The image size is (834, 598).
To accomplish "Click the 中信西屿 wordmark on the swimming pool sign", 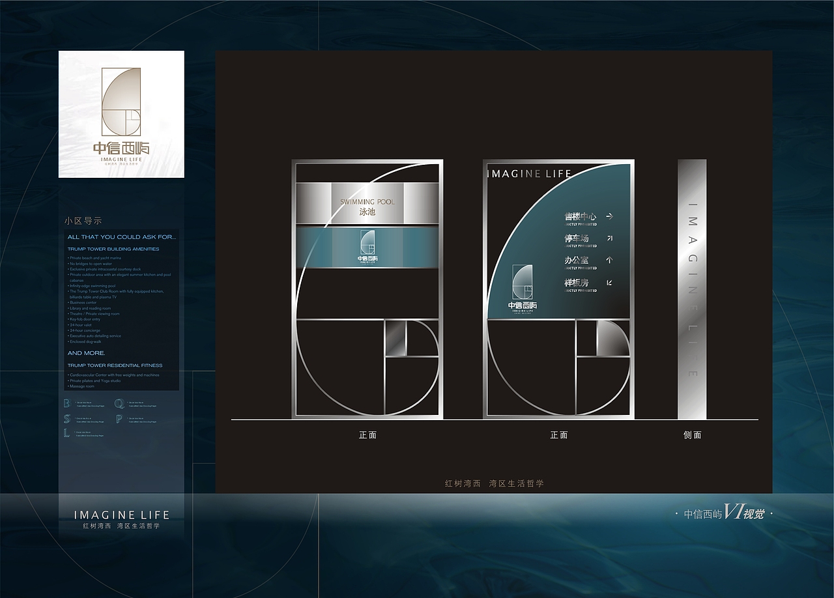I will (367, 259).
